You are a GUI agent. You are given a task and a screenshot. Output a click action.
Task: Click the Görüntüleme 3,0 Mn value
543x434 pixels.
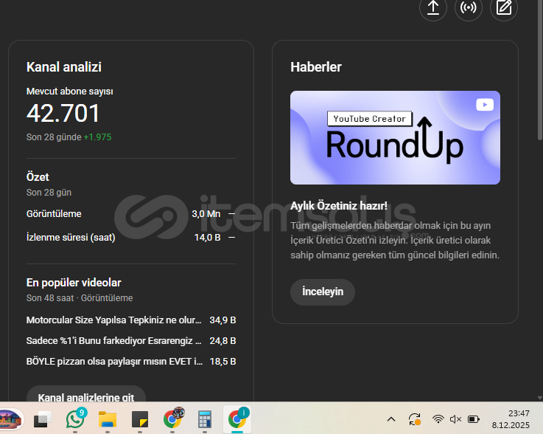206,214
